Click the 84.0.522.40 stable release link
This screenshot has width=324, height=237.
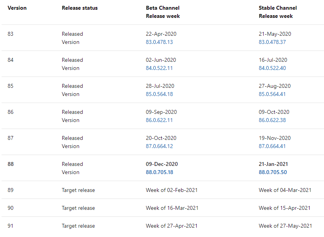(x=272, y=68)
